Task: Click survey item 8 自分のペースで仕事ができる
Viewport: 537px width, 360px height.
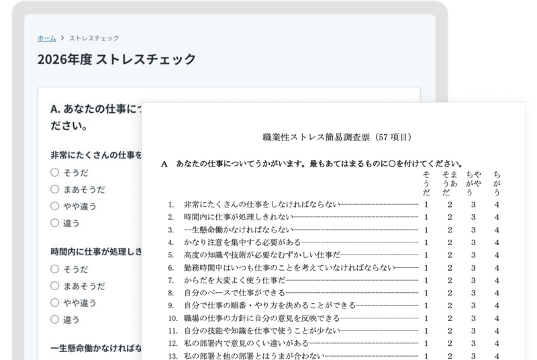Action: 234,293
